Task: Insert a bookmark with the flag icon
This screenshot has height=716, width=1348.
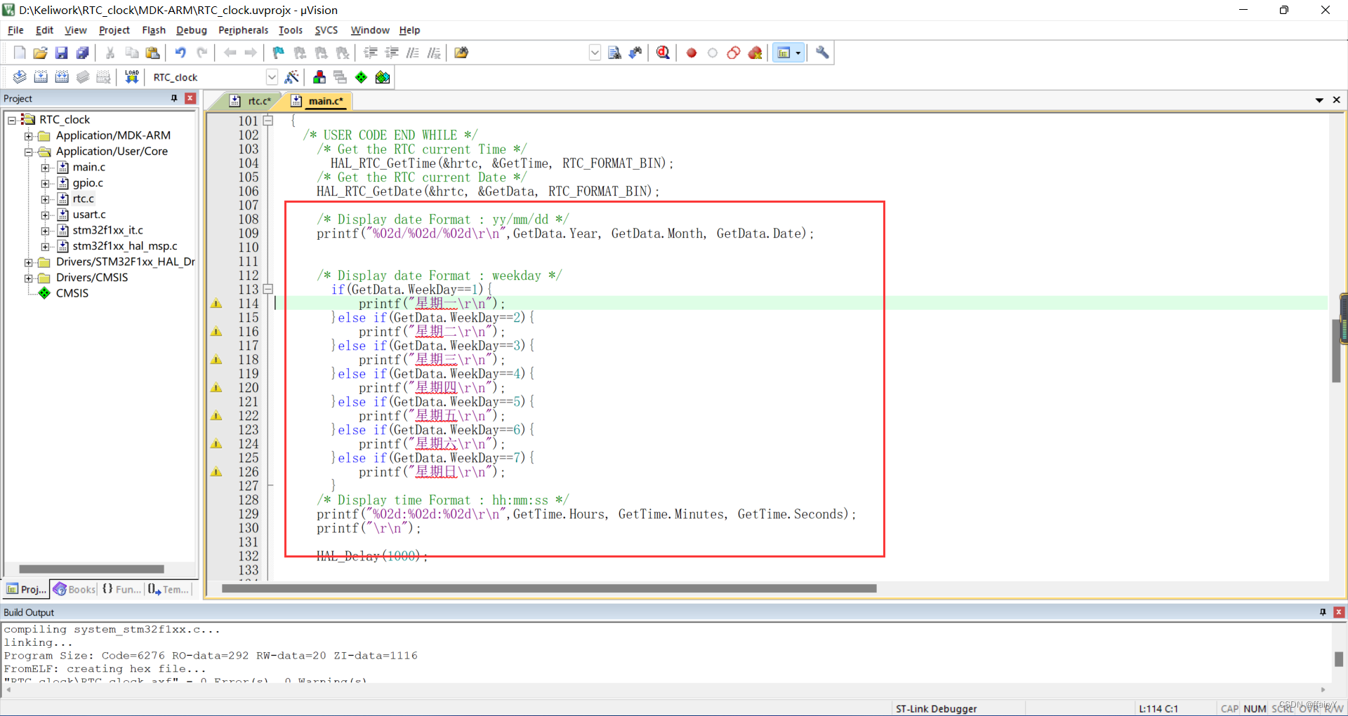Action: click(278, 53)
